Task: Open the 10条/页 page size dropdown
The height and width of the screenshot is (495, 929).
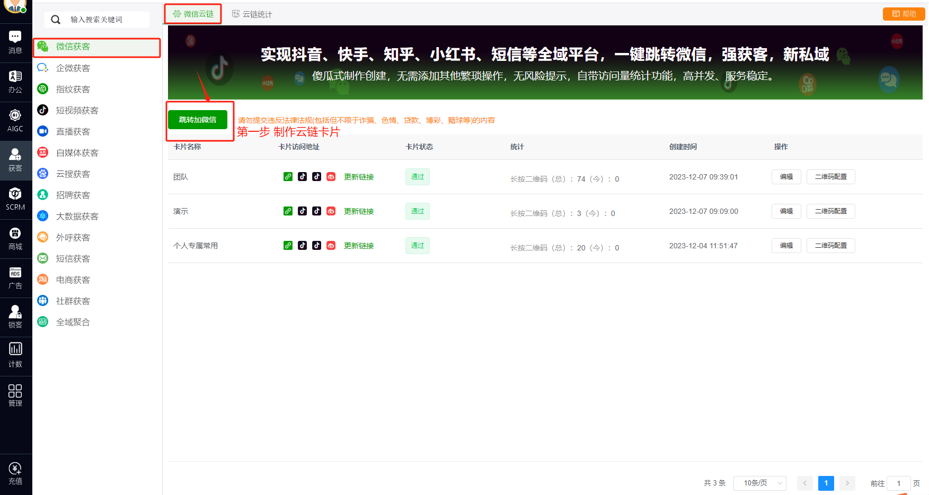Action: click(760, 483)
